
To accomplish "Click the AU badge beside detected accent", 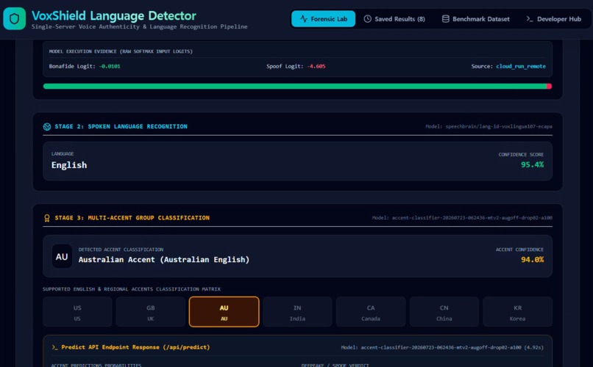I will point(62,256).
